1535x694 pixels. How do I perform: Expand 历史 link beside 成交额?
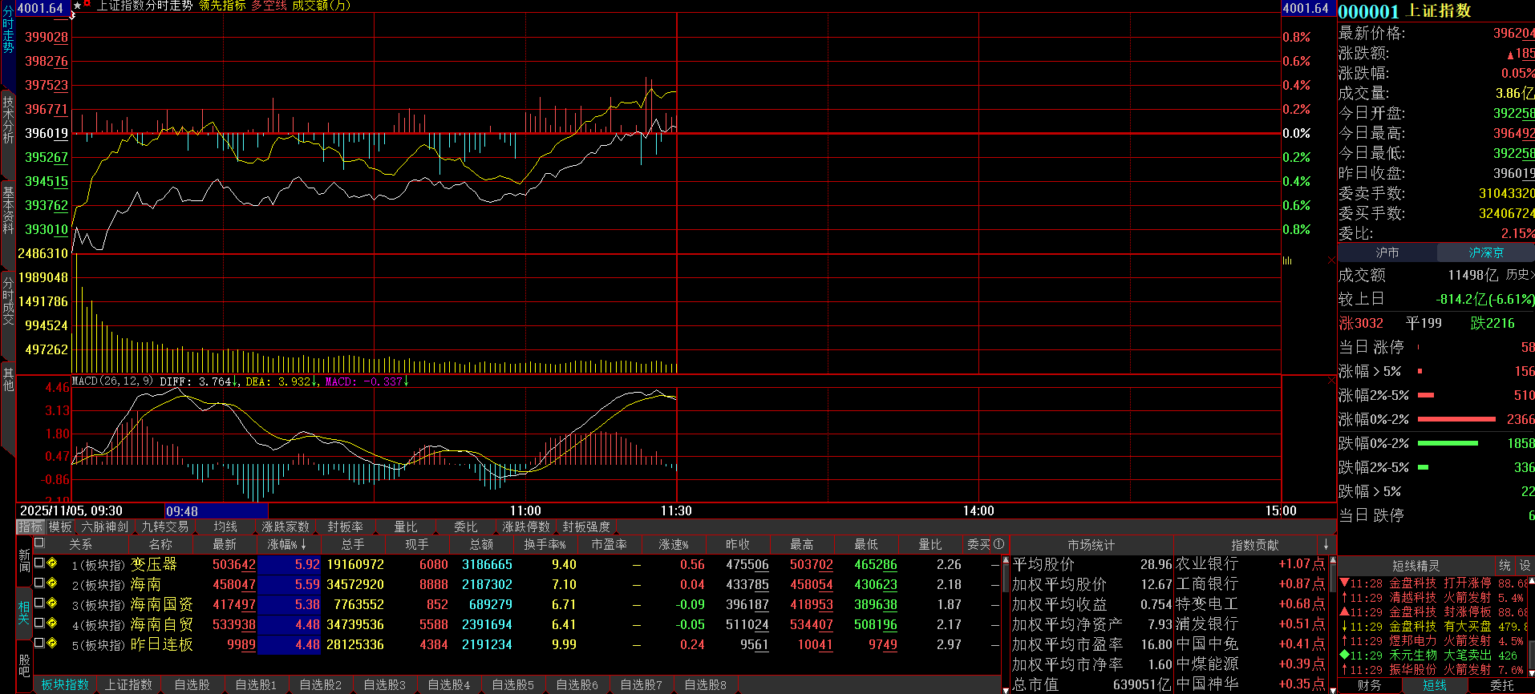(1519, 275)
